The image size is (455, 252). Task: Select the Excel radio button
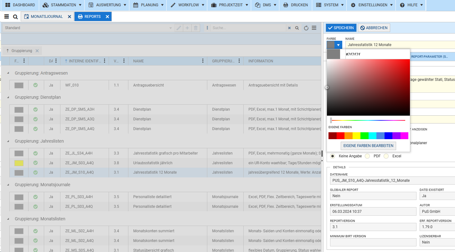(386, 156)
